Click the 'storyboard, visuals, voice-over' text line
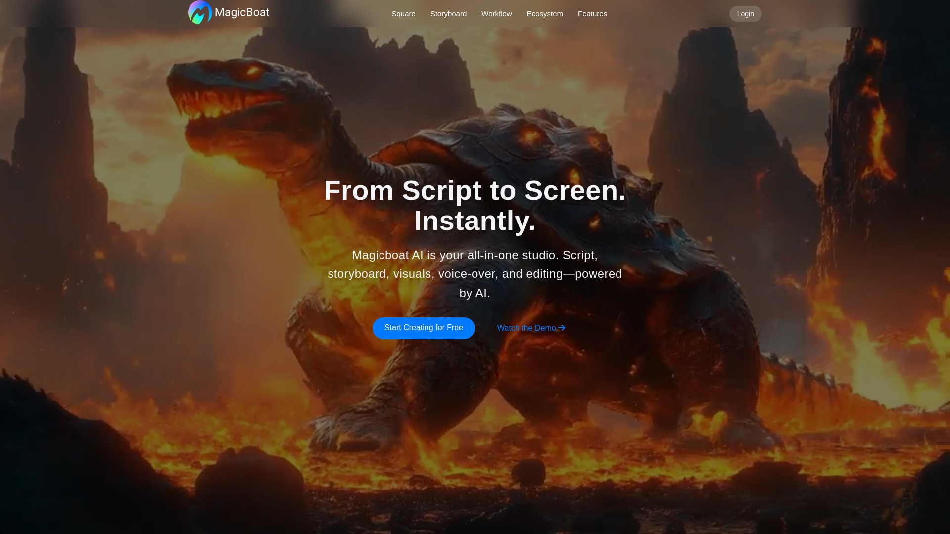Image resolution: width=950 pixels, height=534 pixels. [x=475, y=274]
